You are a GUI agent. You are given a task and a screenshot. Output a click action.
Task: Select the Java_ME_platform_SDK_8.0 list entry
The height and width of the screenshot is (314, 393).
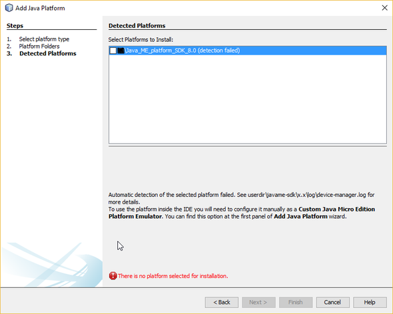point(248,51)
